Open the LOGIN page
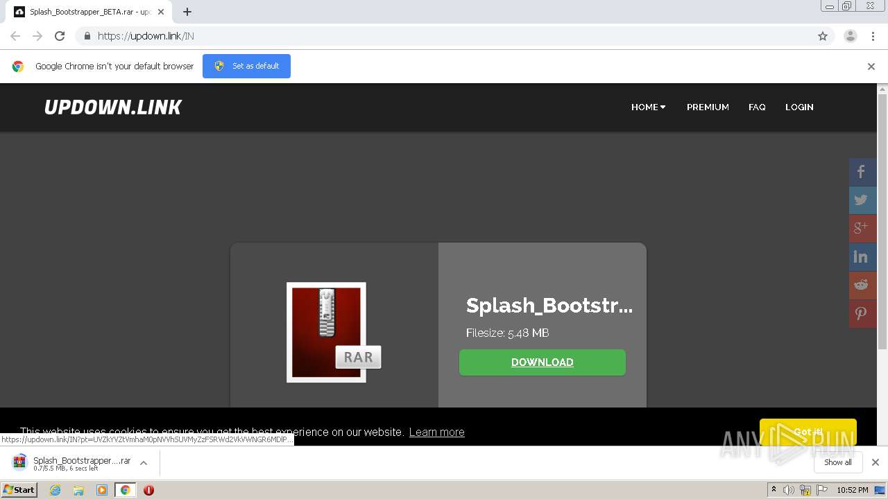 pyautogui.click(x=799, y=107)
